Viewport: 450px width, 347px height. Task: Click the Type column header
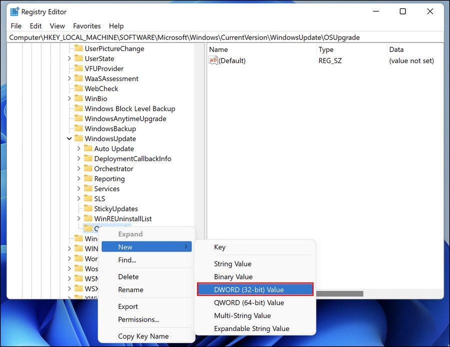[x=326, y=49]
